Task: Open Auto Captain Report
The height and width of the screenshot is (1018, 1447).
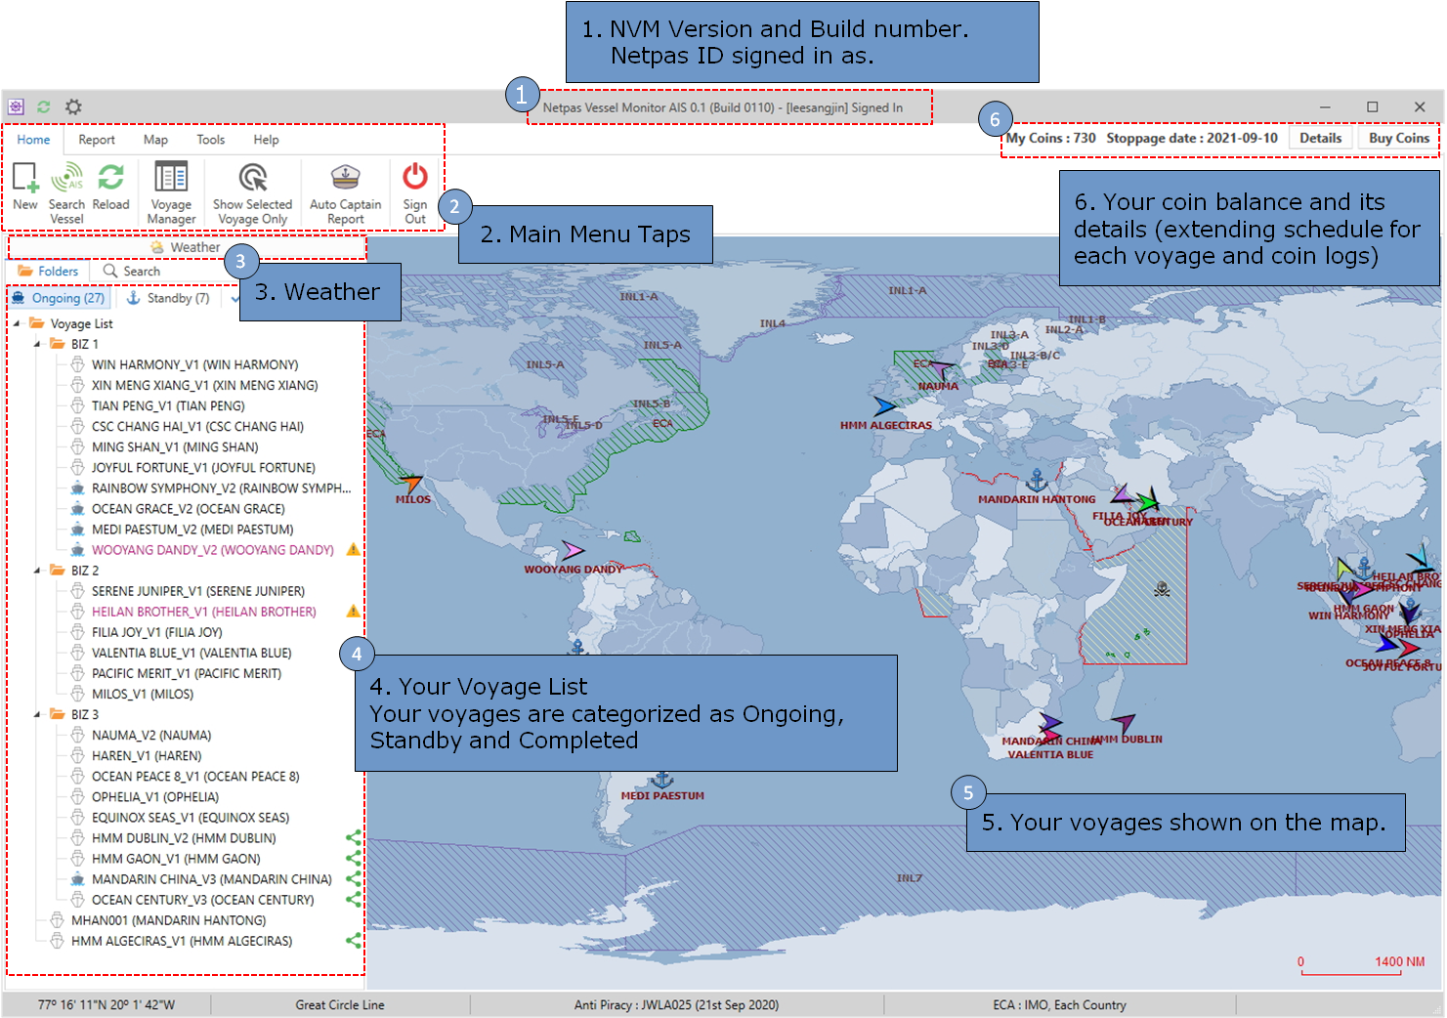Action: tap(345, 192)
